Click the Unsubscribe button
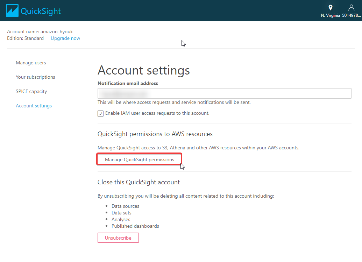This screenshot has height=262, width=362. [118, 238]
